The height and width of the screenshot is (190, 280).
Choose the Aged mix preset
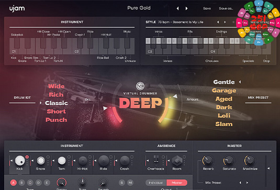(x=224, y=99)
